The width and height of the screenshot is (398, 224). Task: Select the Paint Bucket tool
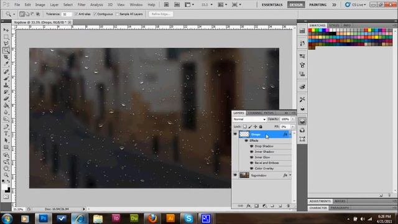(6, 105)
